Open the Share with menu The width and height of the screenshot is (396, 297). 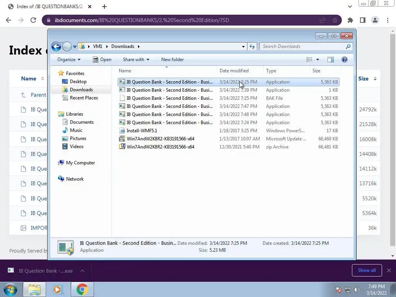[x=136, y=60]
